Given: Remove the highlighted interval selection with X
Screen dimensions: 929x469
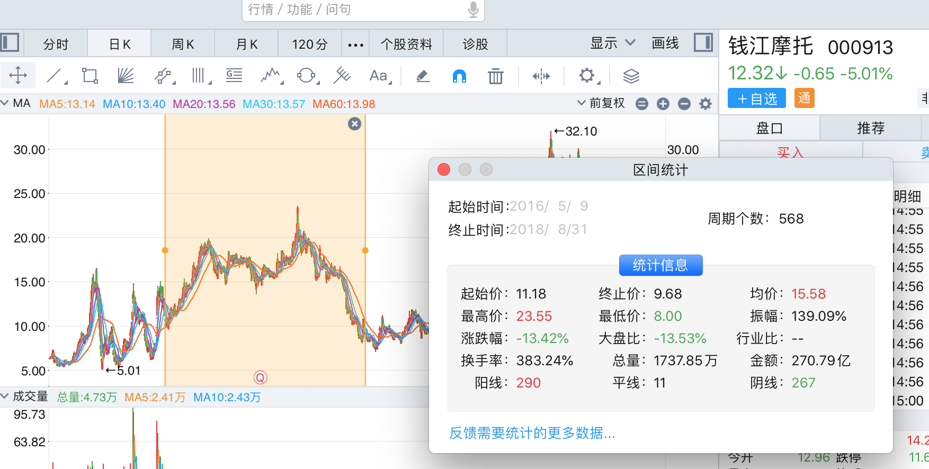Looking at the screenshot, I should click(x=355, y=124).
